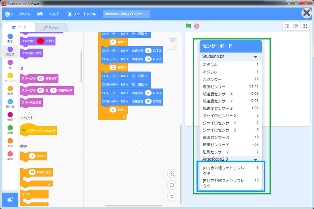Open 逆転 dropdown in the M2 block
The width and height of the screenshot is (314, 209).
142,84
